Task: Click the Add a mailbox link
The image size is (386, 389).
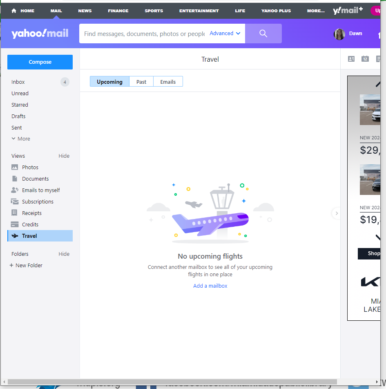Action: click(x=210, y=286)
